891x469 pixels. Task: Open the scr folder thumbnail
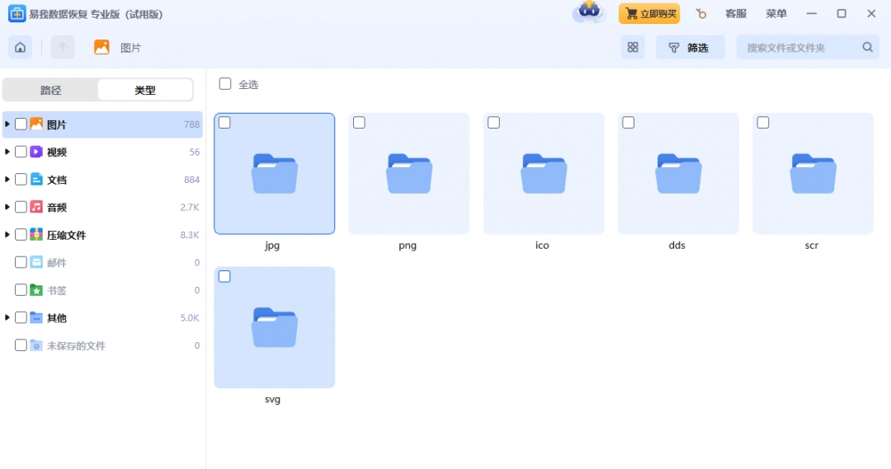(813, 174)
